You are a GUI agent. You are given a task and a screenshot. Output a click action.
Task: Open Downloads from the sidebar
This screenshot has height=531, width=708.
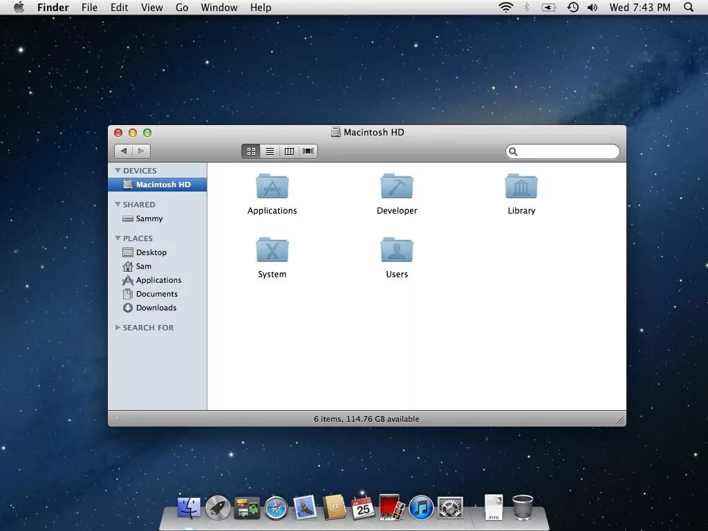pyautogui.click(x=157, y=308)
